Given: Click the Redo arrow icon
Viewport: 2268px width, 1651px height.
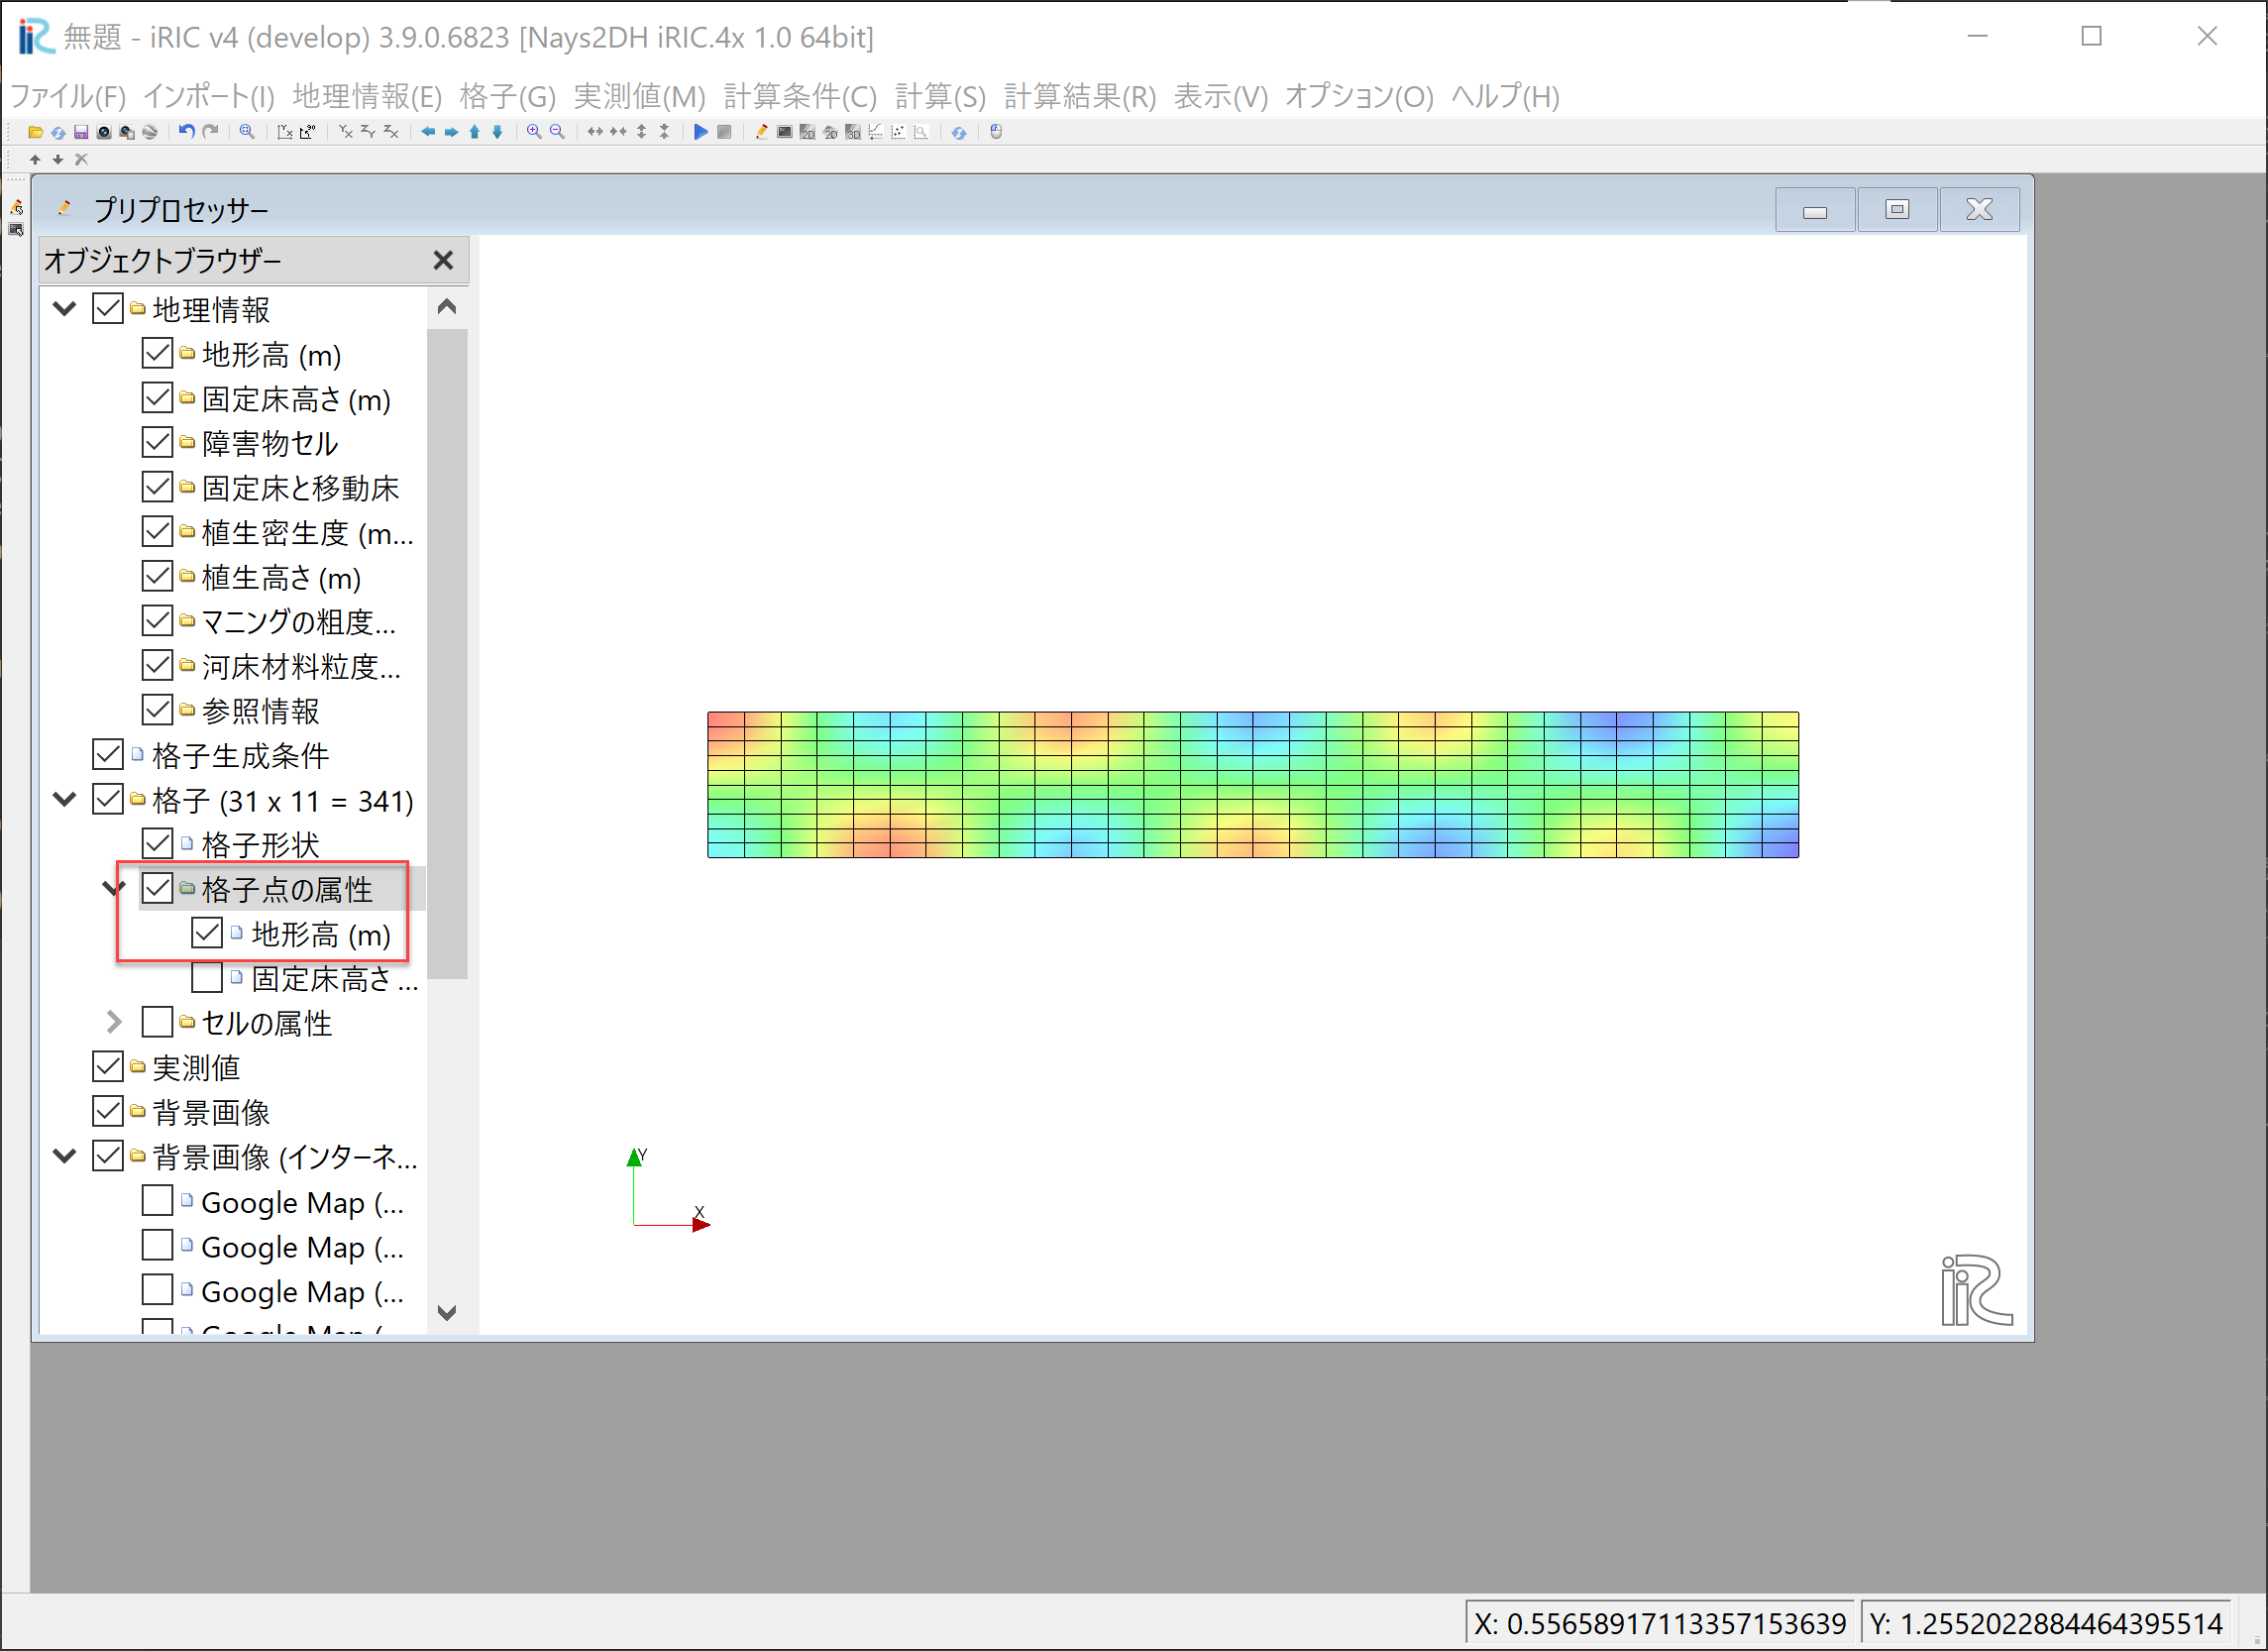Looking at the screenshot, I should tap(210, 132).
